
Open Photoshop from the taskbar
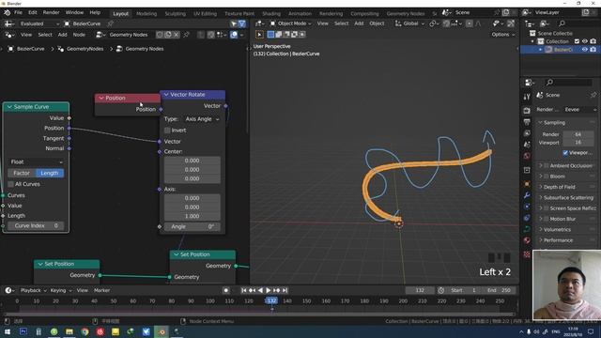[x=23, y=331]
